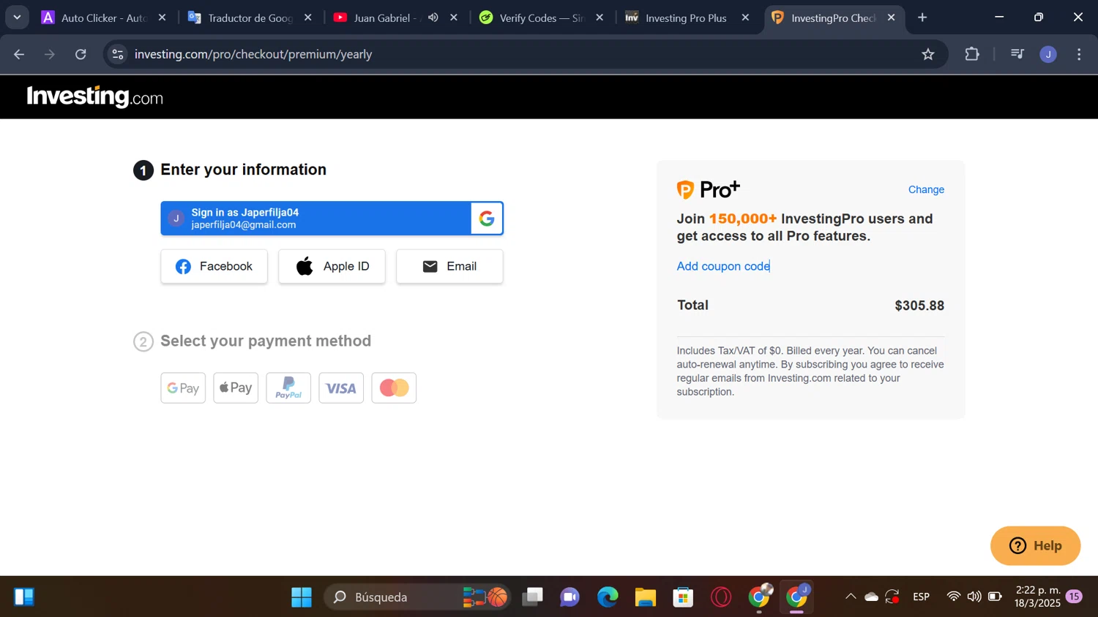Open Microsoft Store from taskbar
The width and height of the screenshot is (1098, 617).
click(x=683, y=597)
